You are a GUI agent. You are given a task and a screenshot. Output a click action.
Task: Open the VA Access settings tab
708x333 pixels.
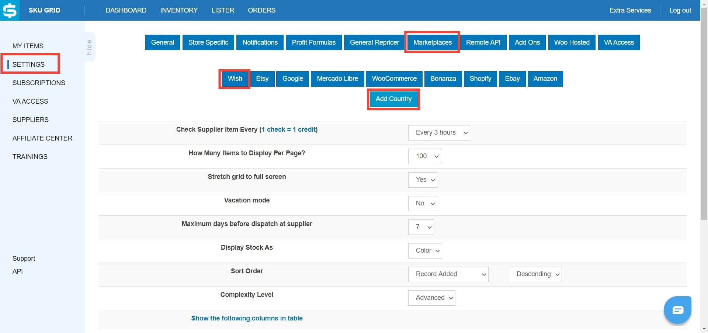click(619, 42)
